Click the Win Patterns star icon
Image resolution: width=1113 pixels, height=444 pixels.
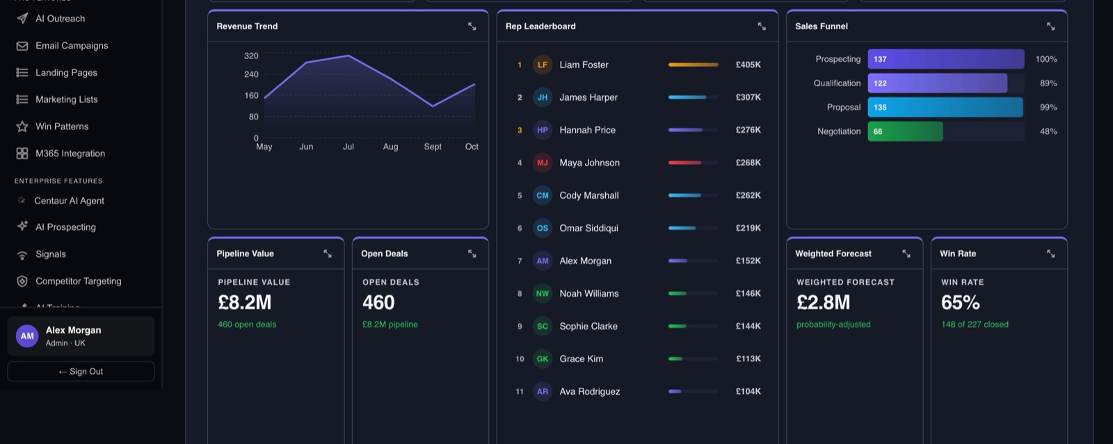(22, 126)
